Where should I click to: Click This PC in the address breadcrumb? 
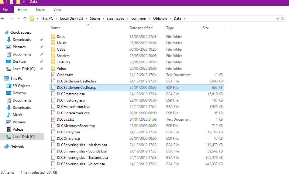47,18
